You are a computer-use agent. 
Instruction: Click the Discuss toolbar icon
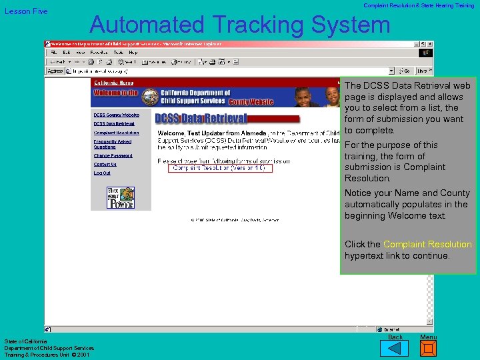tap(236, 62)
